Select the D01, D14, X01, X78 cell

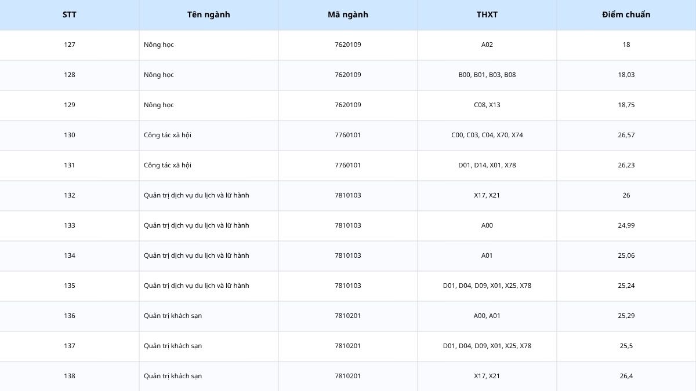point(487,166)
